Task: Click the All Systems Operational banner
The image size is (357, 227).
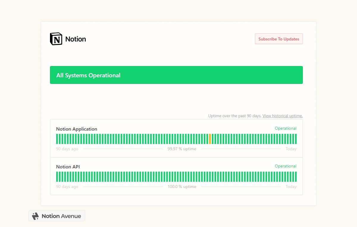Action: pos(176,75)
